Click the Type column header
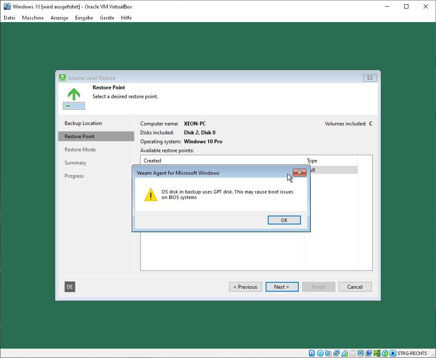This screenshot has width=436, height=358. coord(331,160)
